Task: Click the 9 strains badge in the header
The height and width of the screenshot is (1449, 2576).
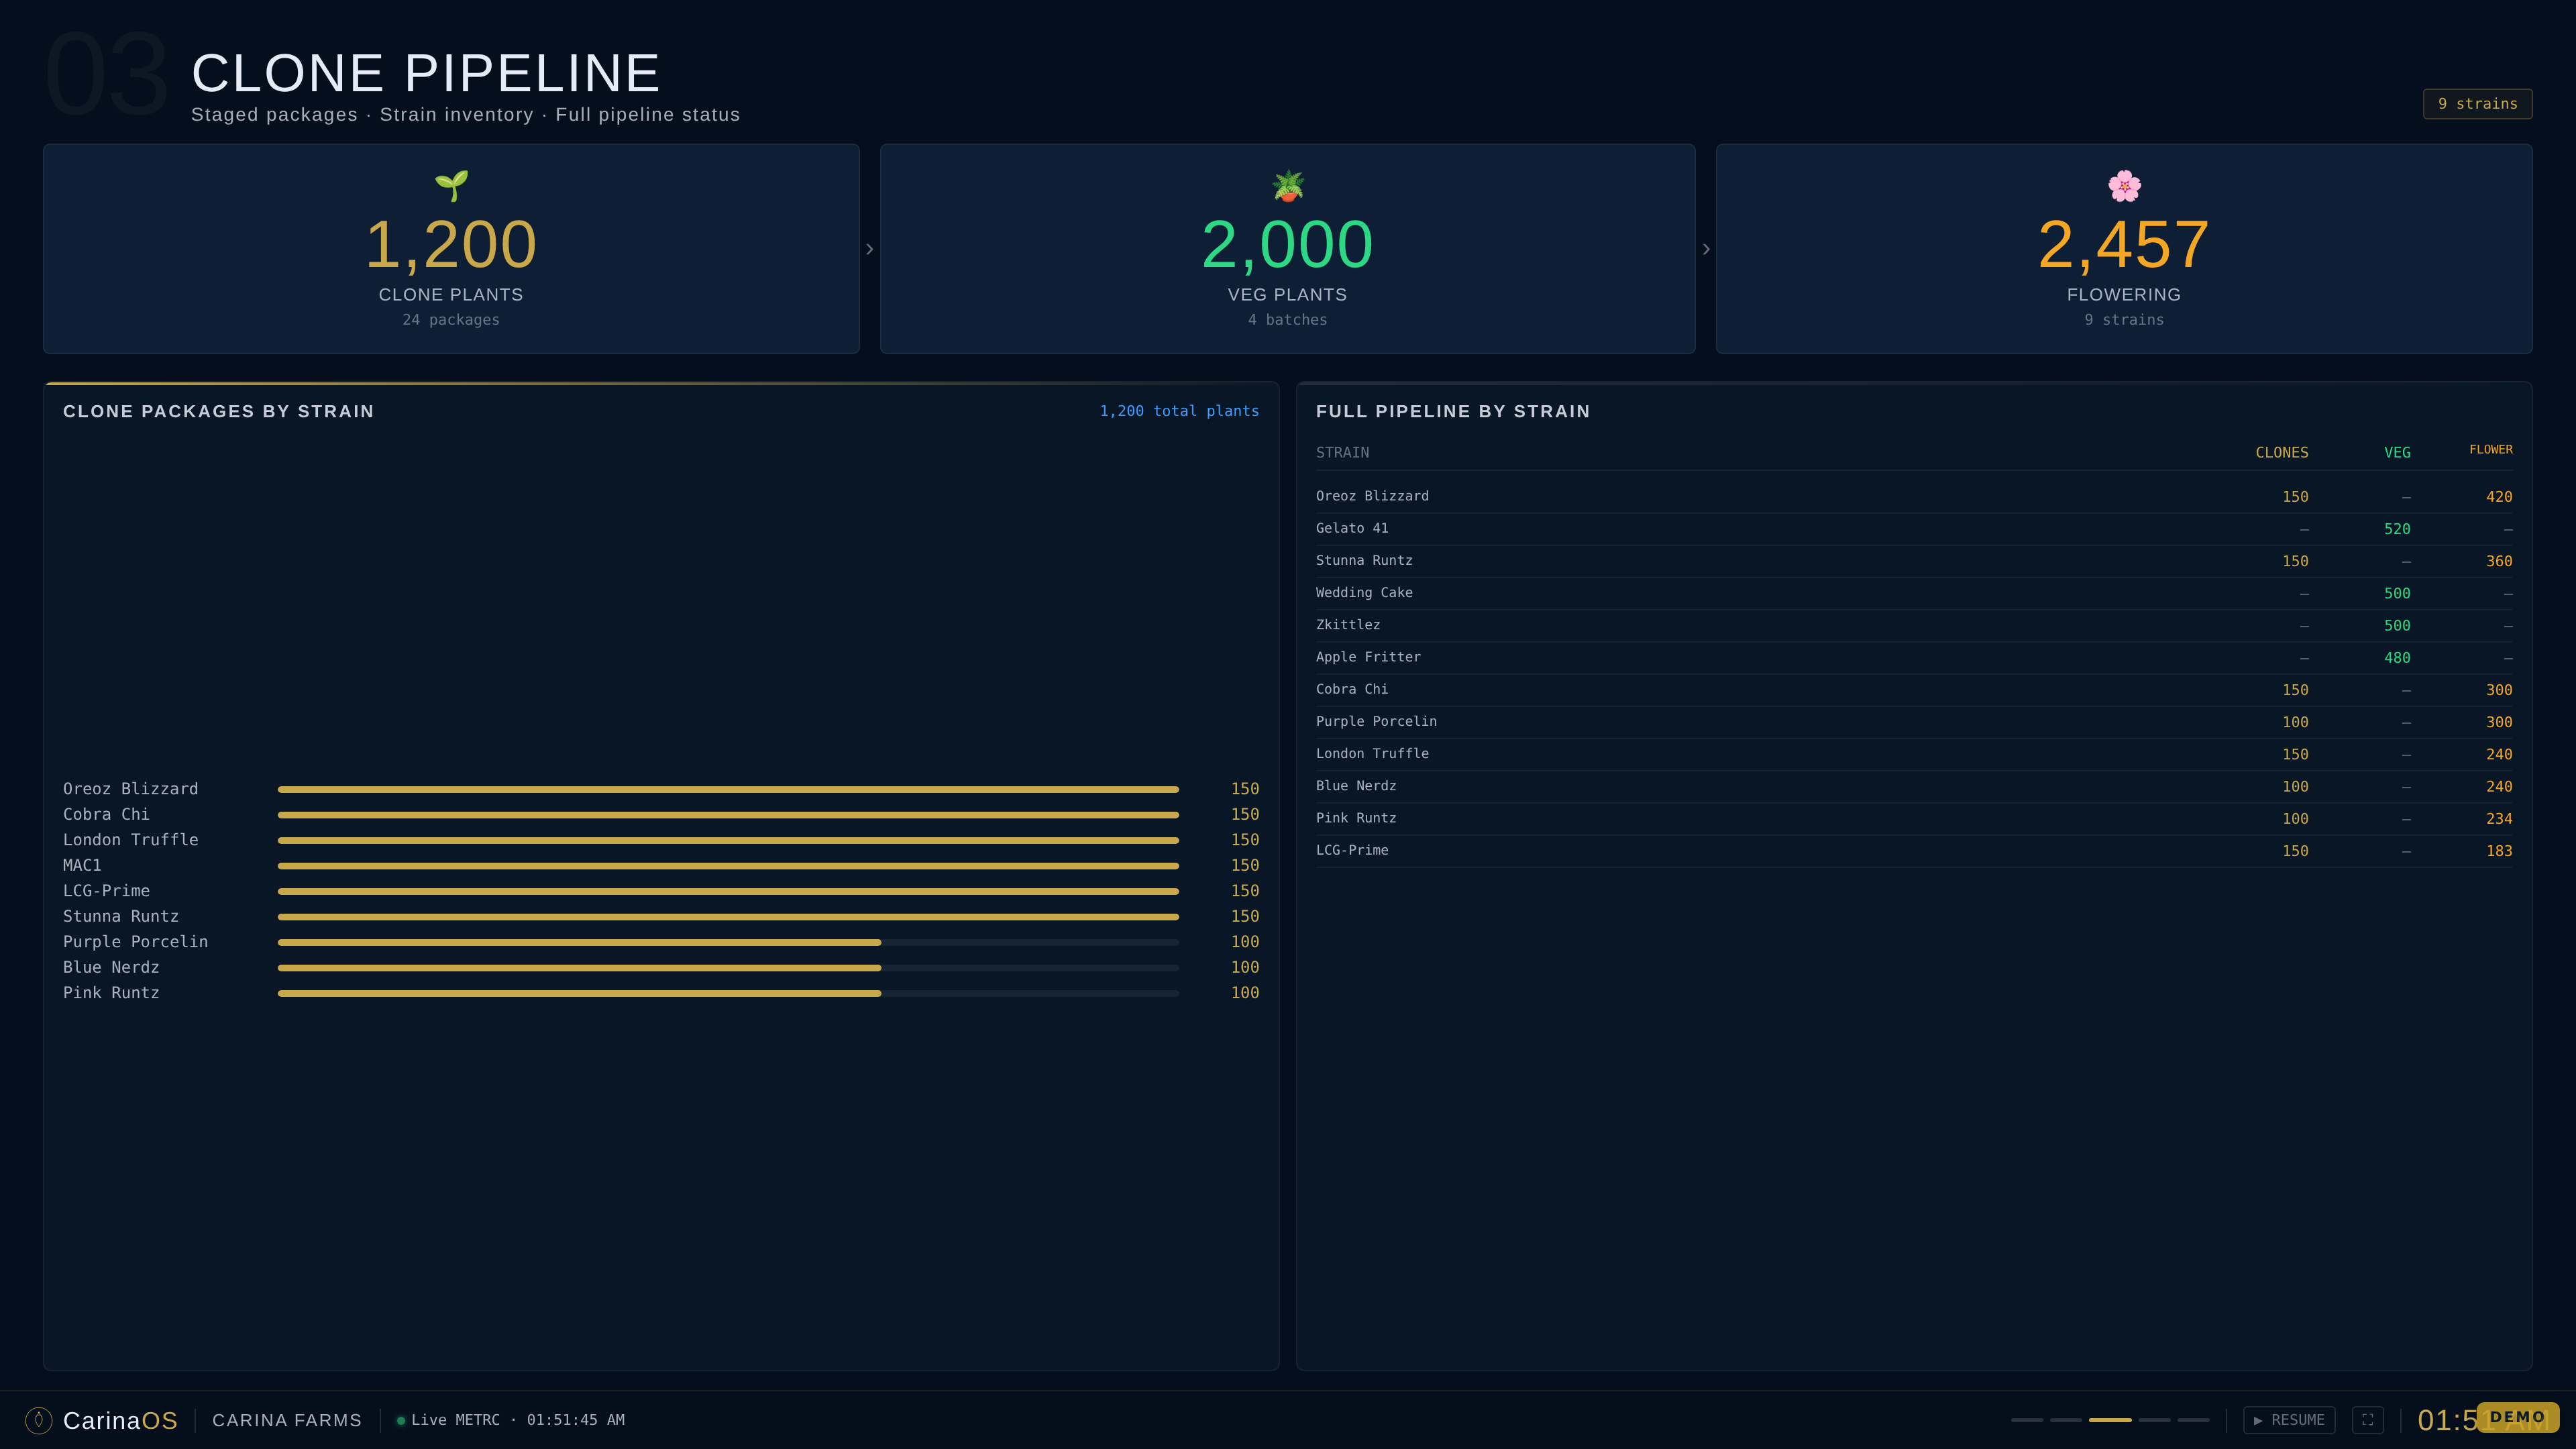Action: click(x=2477, y=104)
